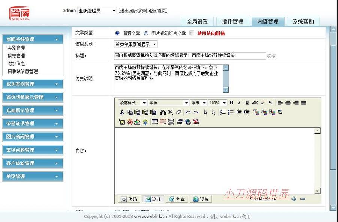Select the 图片或幻灯片文章 radio option
This screenshot has height=222, width=338.
click(146, 33)
